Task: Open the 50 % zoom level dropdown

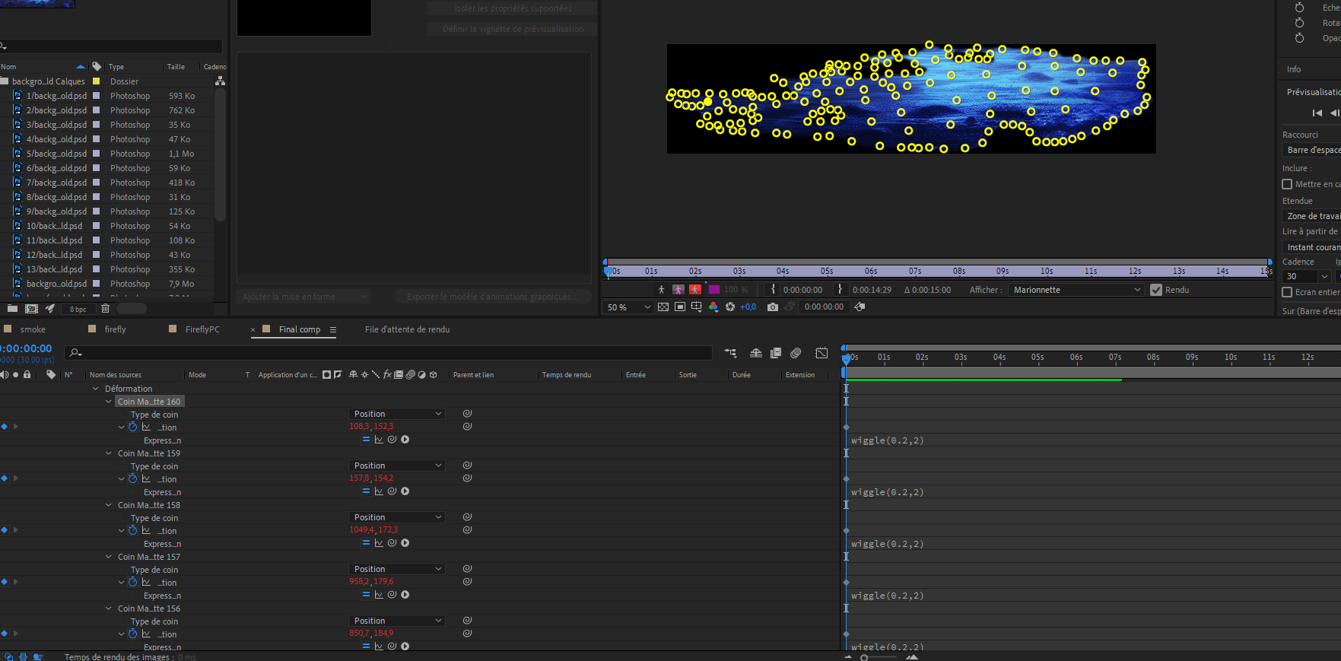Action: [x=628, y=307]
